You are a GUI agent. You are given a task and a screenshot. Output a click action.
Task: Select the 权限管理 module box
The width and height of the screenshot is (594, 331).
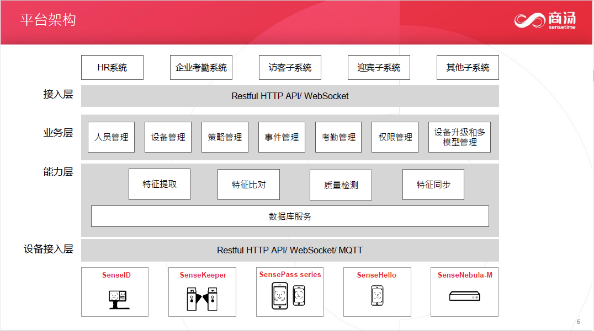(395, 137)
